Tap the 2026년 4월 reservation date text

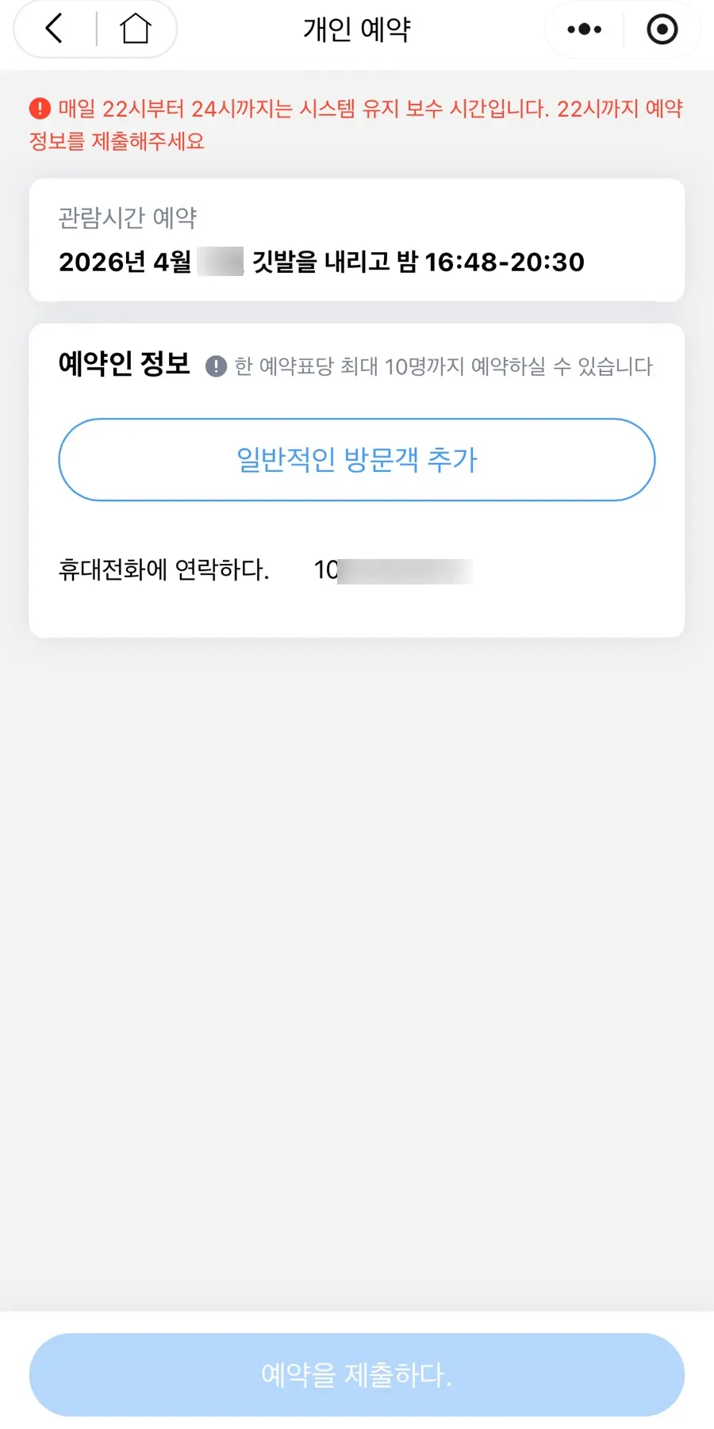(125, 262)
